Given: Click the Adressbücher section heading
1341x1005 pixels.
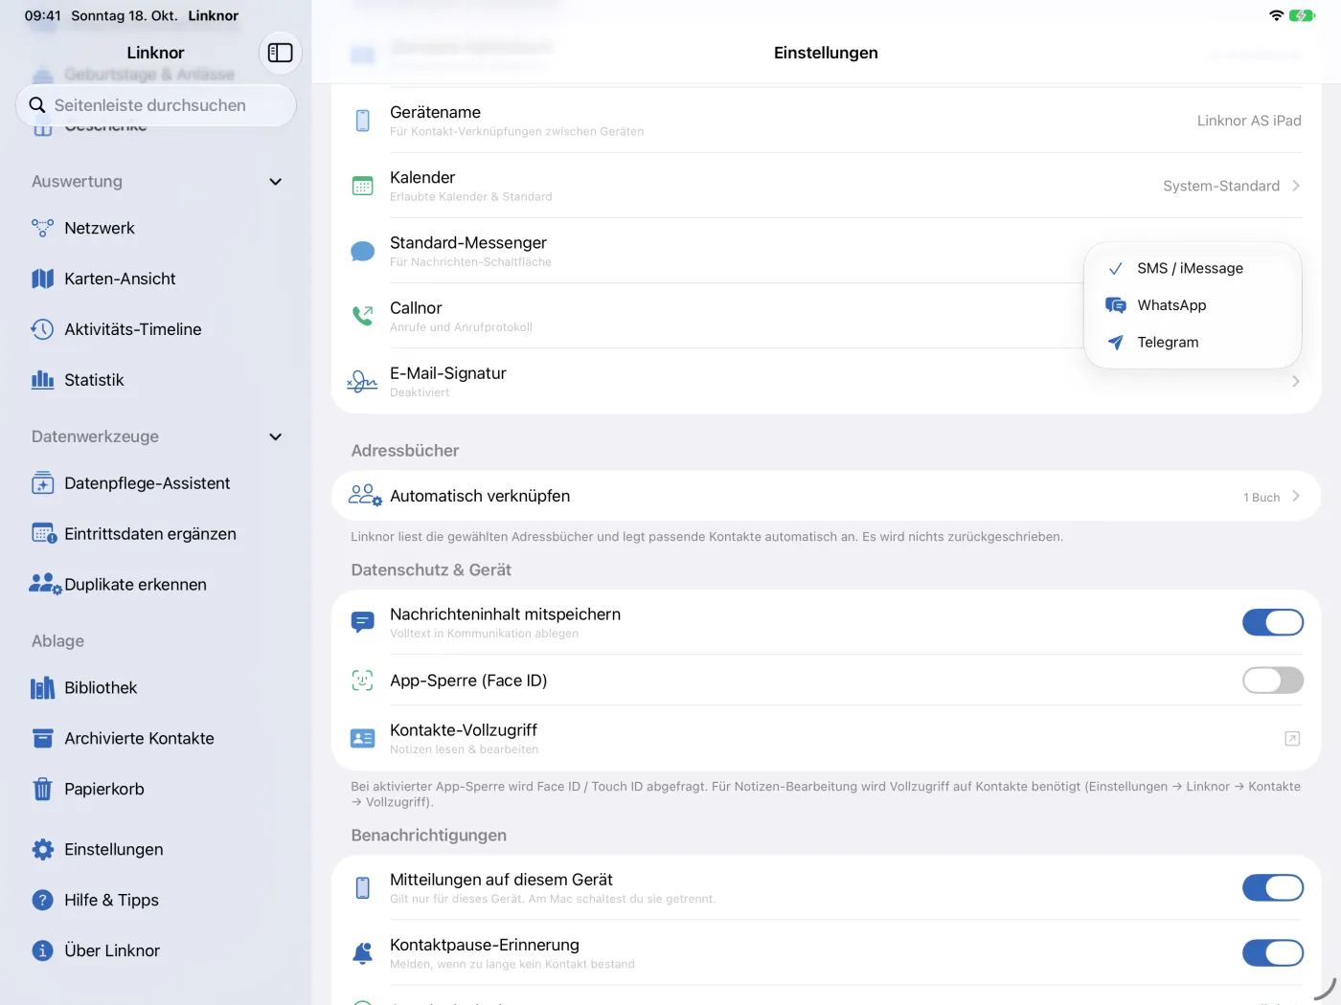Looking at the screenshot, I should (x=405, y=451).
